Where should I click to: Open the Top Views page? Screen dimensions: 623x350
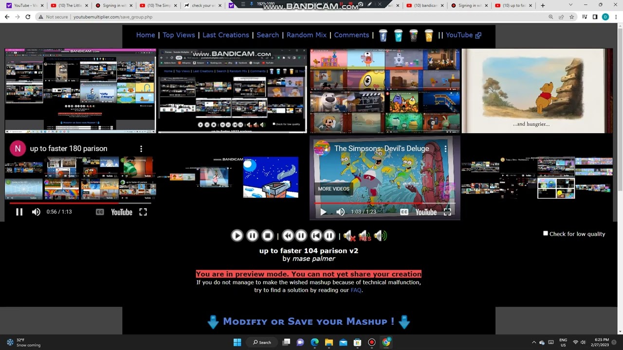[x=179, y=35]
